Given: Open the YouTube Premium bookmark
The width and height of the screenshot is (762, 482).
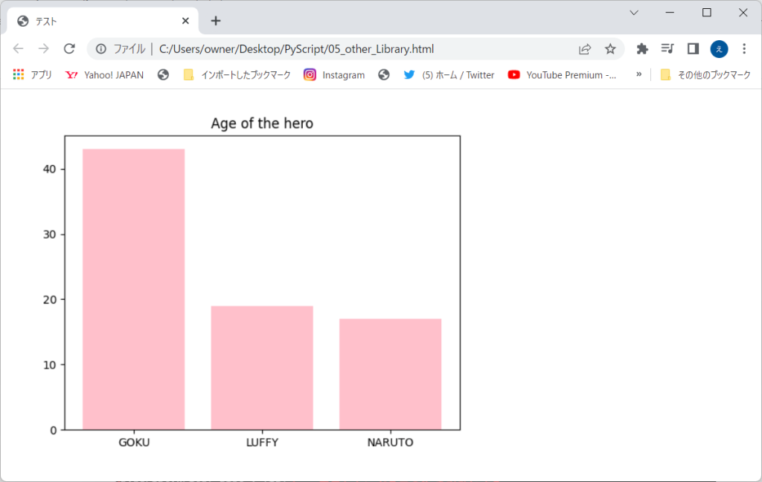Looking at the screenshot, I should pos(563,75).
